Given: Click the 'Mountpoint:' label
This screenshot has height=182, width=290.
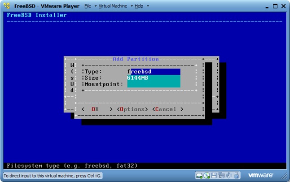Looking at the screenshot, I should (104, 84).
